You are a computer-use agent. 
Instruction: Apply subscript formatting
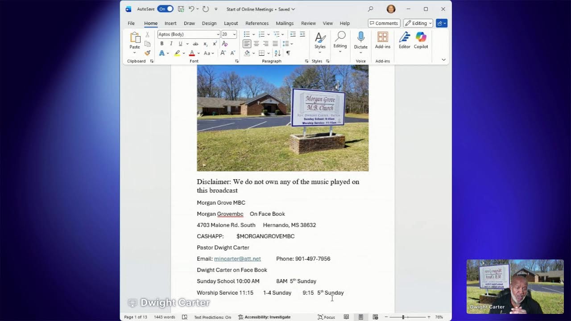tap(205, 44)
